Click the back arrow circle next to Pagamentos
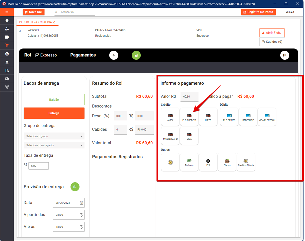Viewport: 305px width, 241px height. tap(114, 55)
